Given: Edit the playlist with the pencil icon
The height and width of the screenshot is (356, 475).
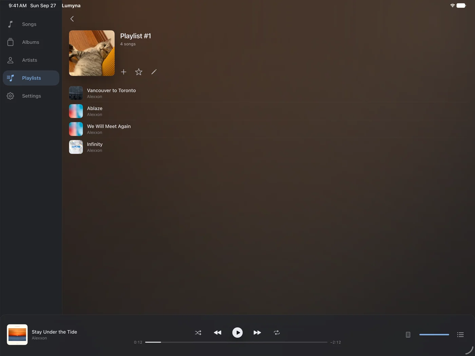Looking at the screenshot, I should pos(154,72).
